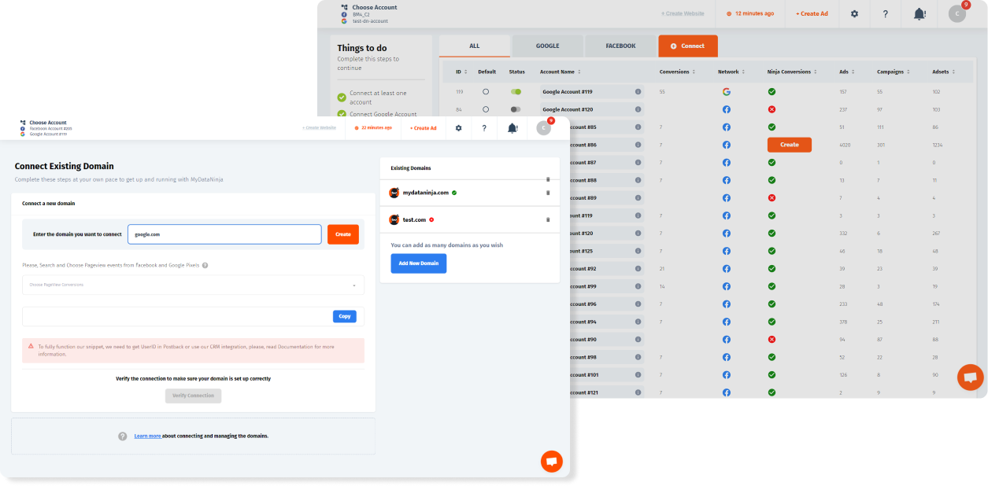Image resolution: width=988 pixels, height=486 pixels.
Task: Click the domain input containing google.com
Action: [x=224, y=234]
